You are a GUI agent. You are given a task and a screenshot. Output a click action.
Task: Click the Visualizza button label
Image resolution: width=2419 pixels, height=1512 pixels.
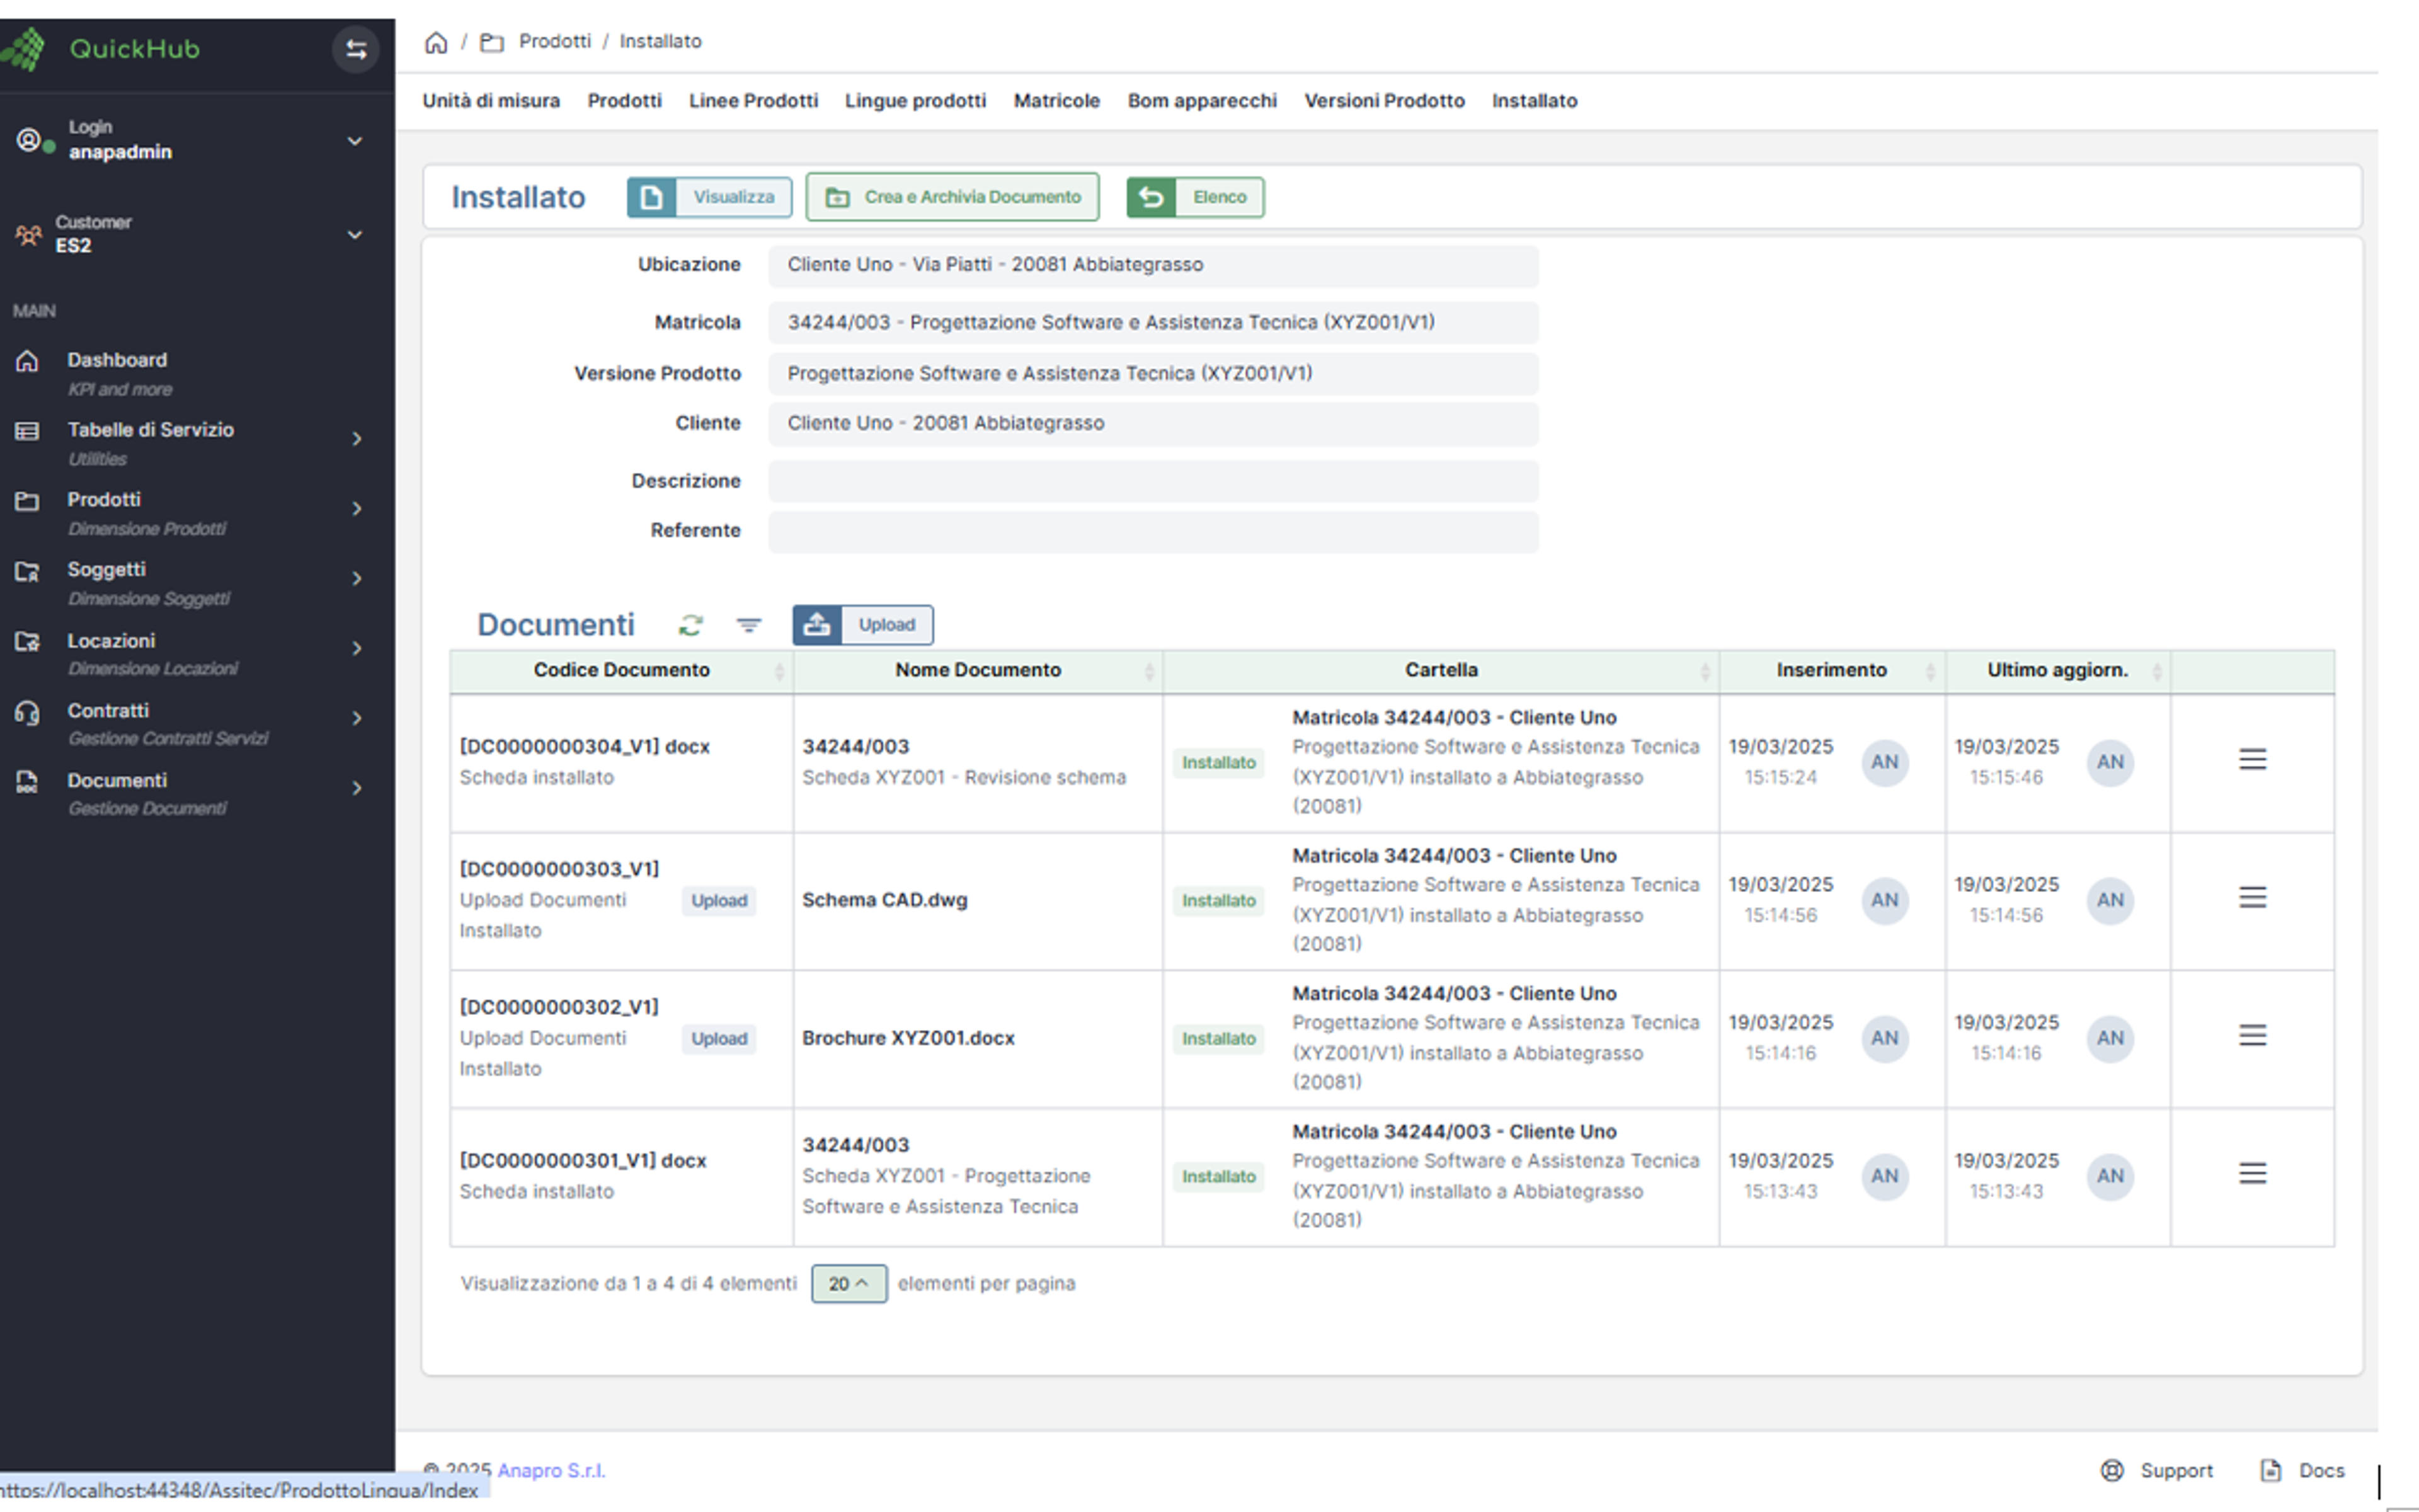point(734,197)
